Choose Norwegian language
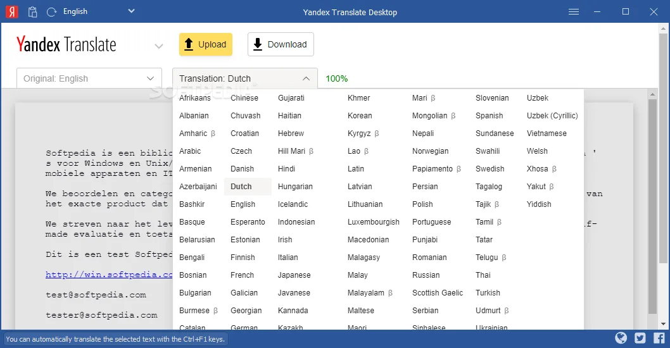The width and height of the screenshot is (670, 348). (430, 151)
